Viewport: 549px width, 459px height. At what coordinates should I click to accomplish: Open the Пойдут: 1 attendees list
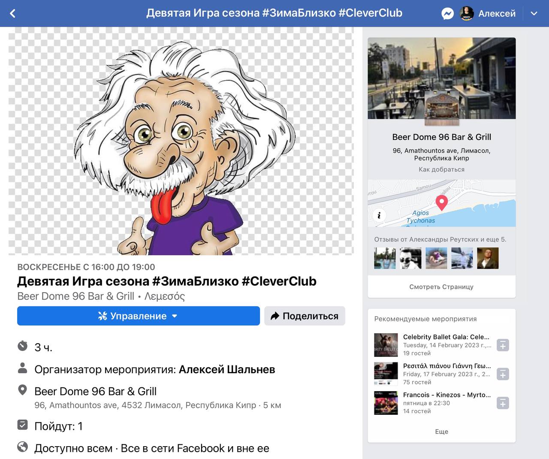[x=58, y=426]
